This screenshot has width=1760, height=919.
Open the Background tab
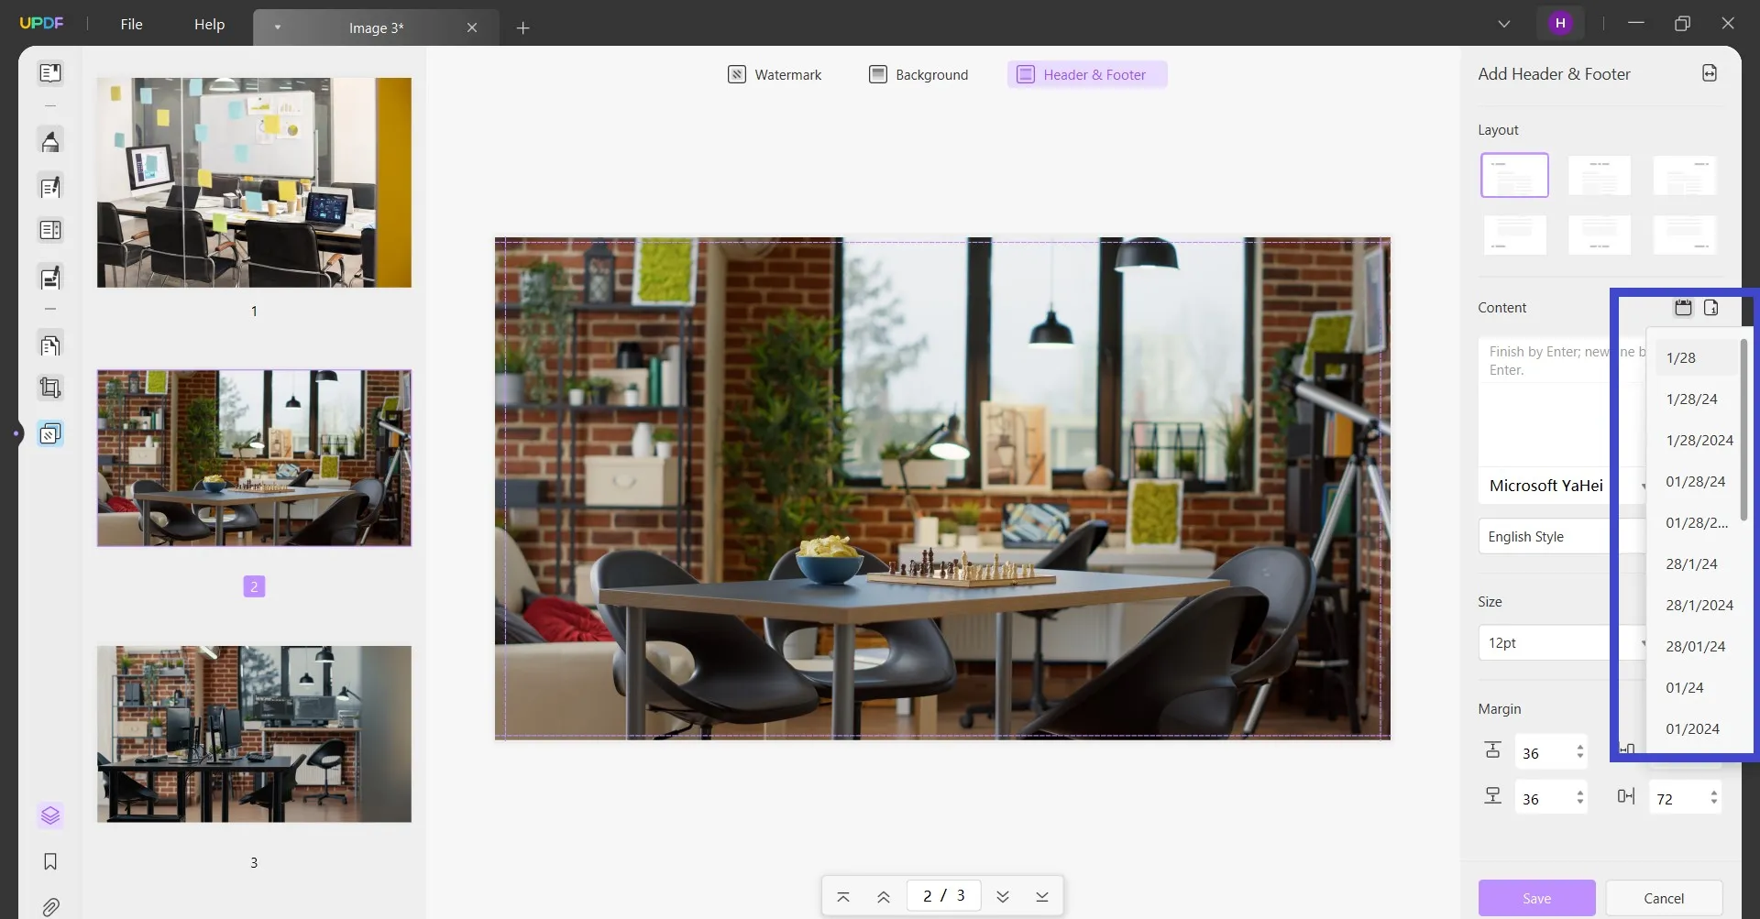pos(918,75)
